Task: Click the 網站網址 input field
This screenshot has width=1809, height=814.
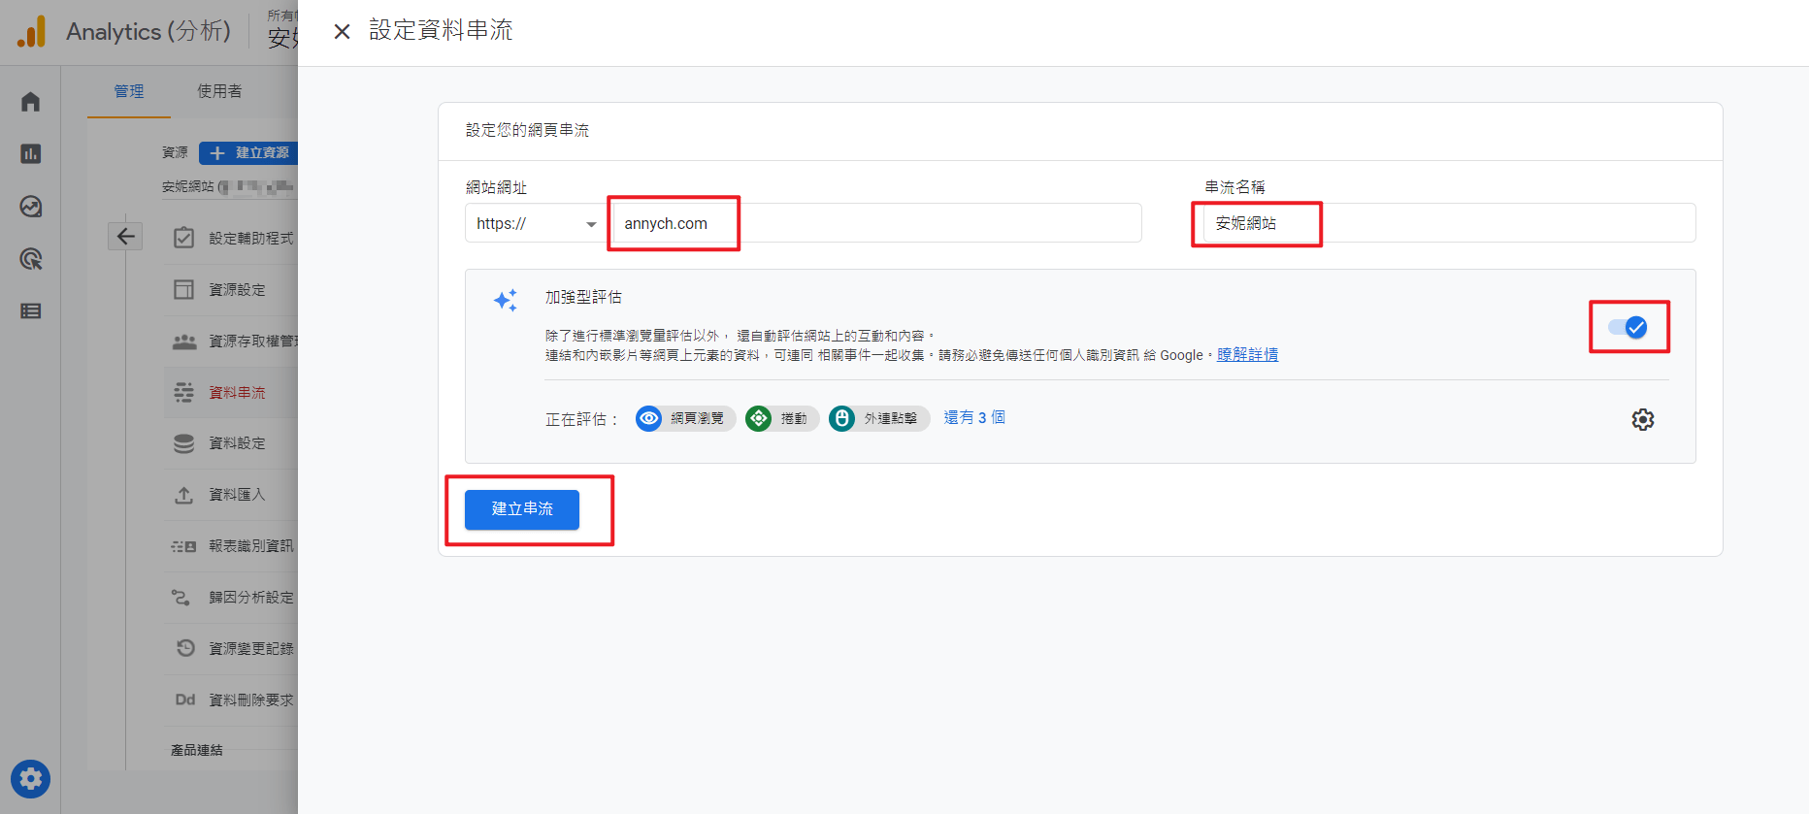Action: coord(877,223)
